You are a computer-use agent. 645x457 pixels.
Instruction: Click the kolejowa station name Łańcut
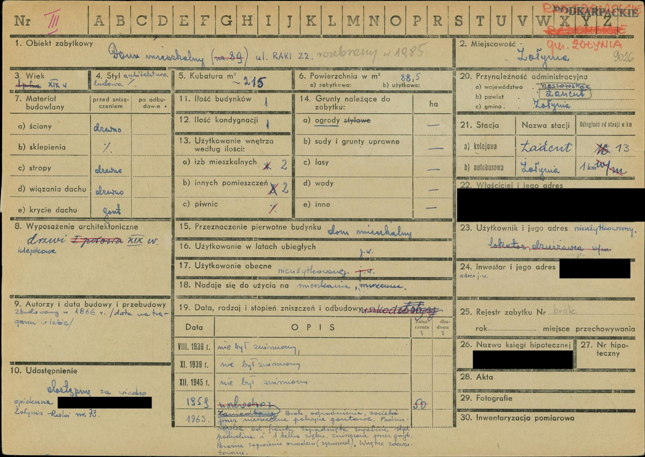click(x=545, y=147)
